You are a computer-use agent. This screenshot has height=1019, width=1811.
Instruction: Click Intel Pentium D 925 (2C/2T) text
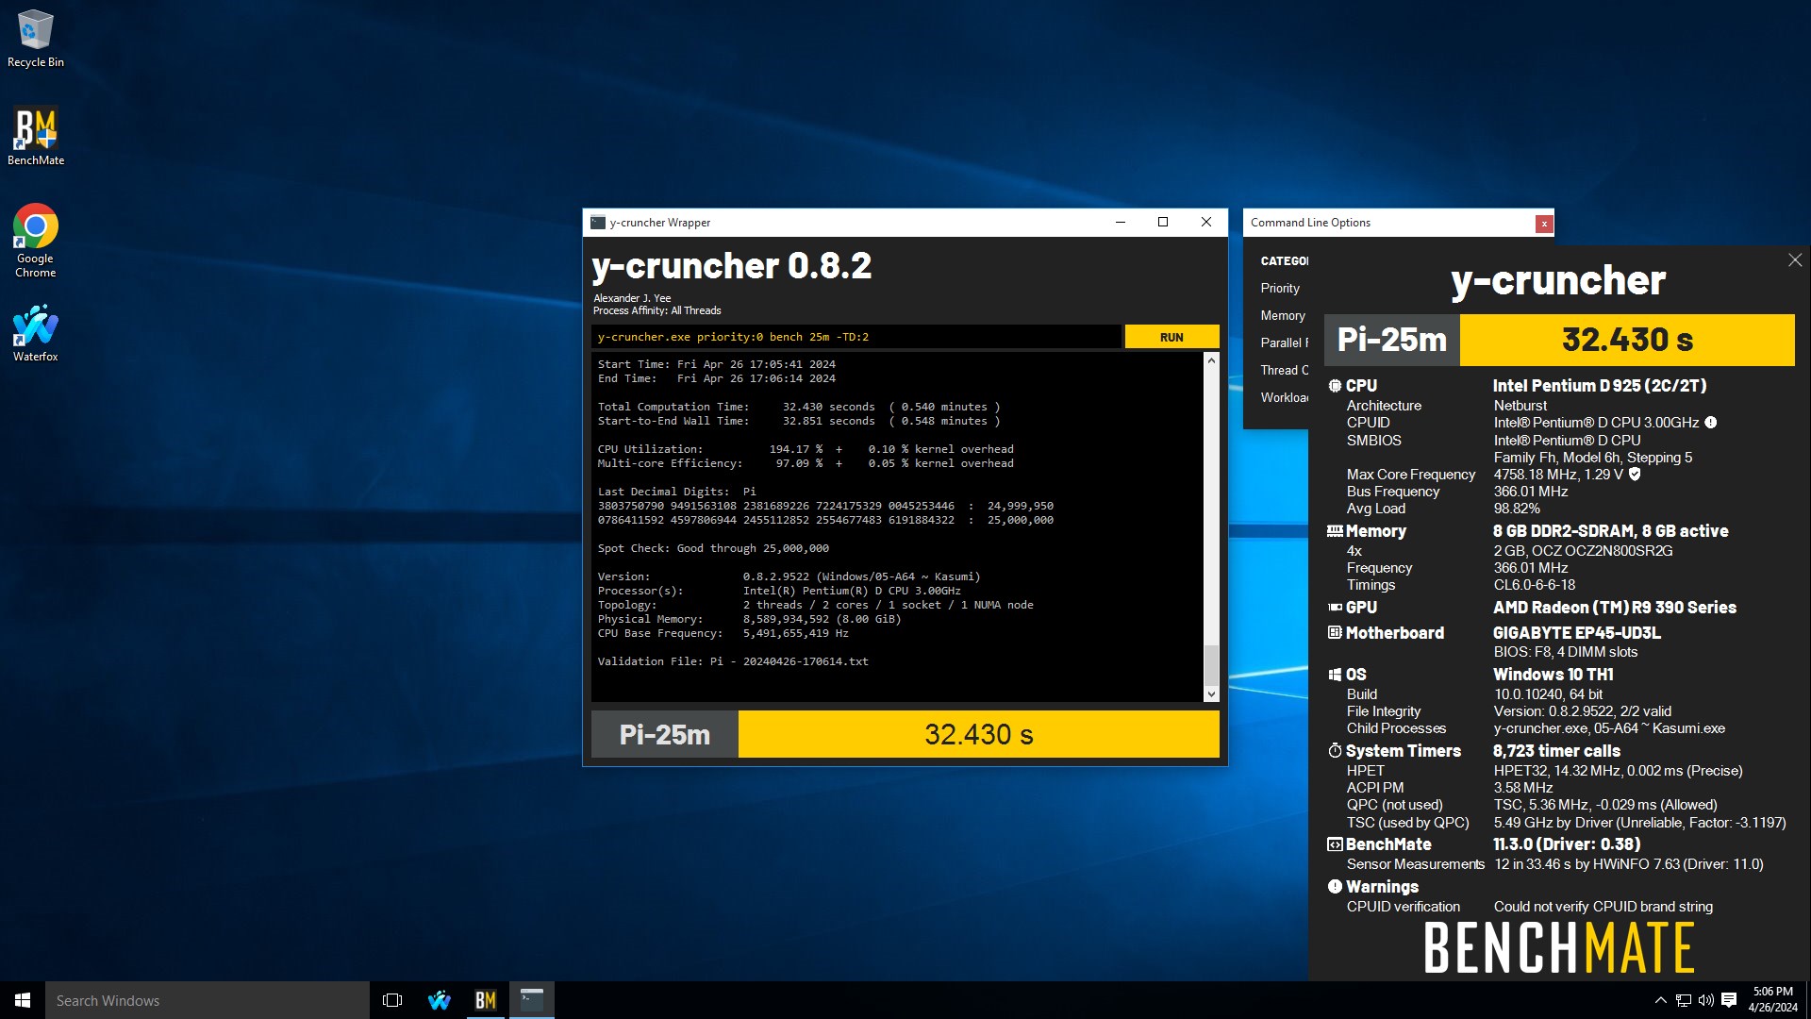pos(1600,386)
